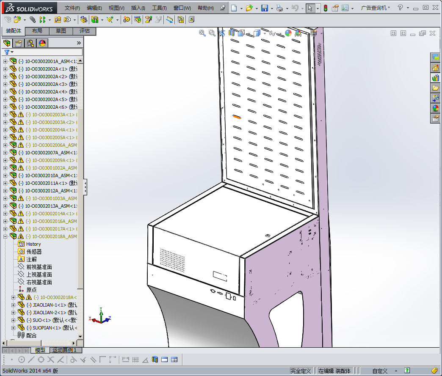Screen dimensions: 442x376
Task: Open the 工具(T) menu
Action: (x=159, y=8)
